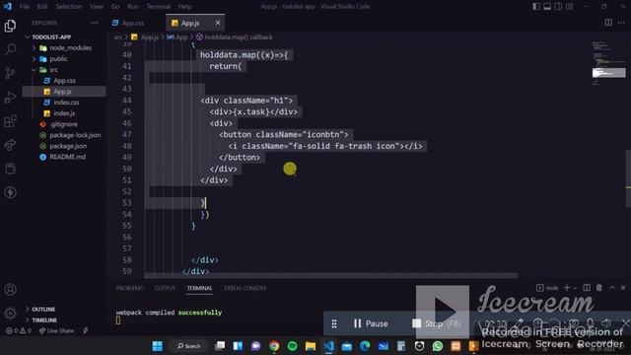This screenshot has height=355, width=631.
Task: Stop the Icecream screen recording
Action: 437,323
